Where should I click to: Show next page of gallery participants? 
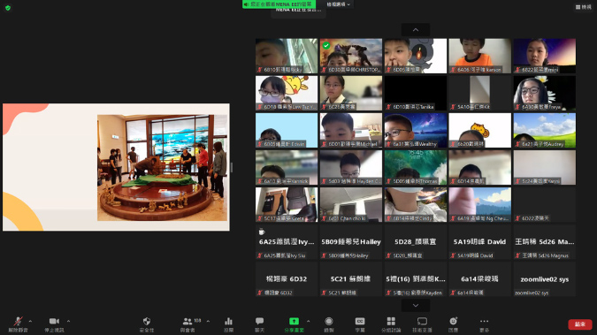coord(416,305)
